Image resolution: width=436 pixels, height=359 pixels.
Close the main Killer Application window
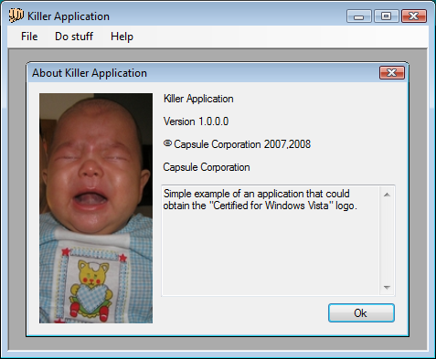point(414,16)
